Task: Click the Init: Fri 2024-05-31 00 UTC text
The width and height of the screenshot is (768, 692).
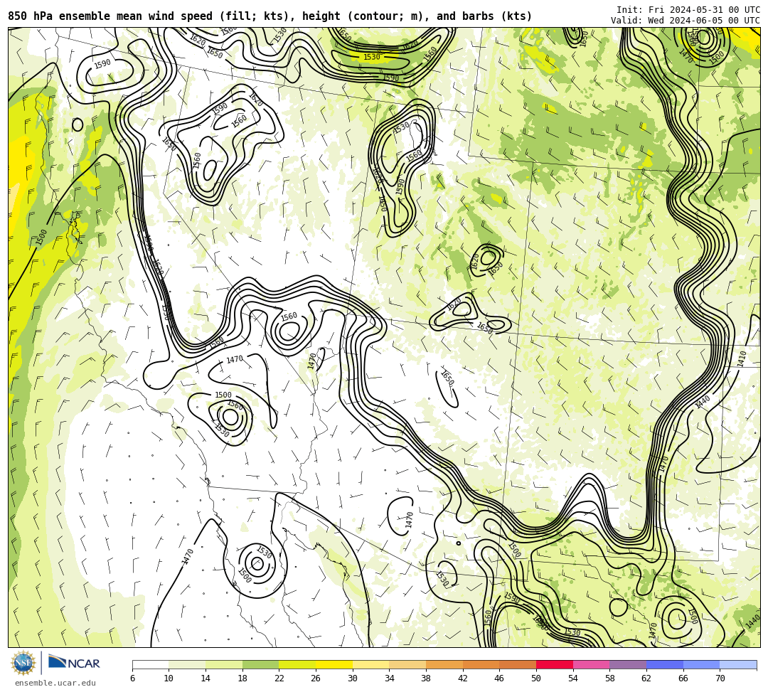Action: tap(688, 10)
